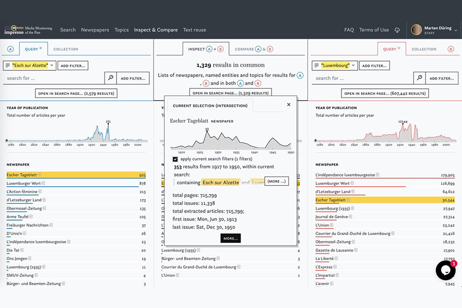This screenshot has width=462, height=308.
Task: Open the user menu chevron beside Marten Düring
Action: pos(455,30)
